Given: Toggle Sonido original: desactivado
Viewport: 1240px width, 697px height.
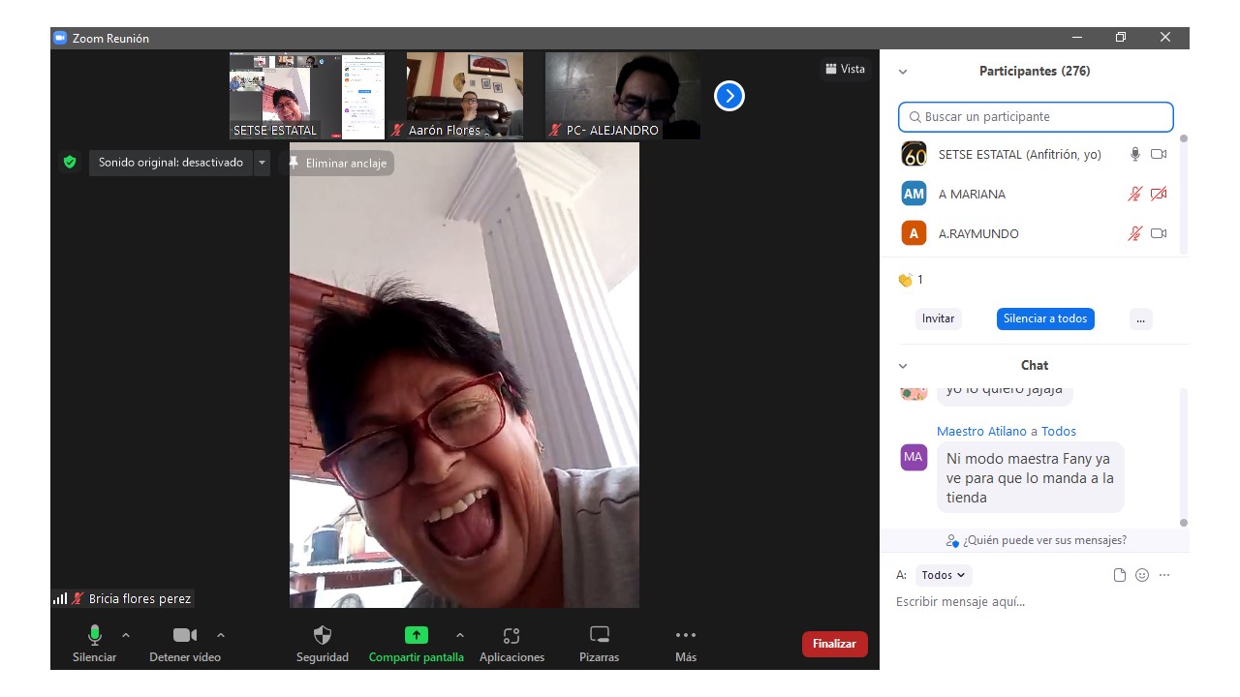Looking at the screenshot, I should [x=171, y=163].
